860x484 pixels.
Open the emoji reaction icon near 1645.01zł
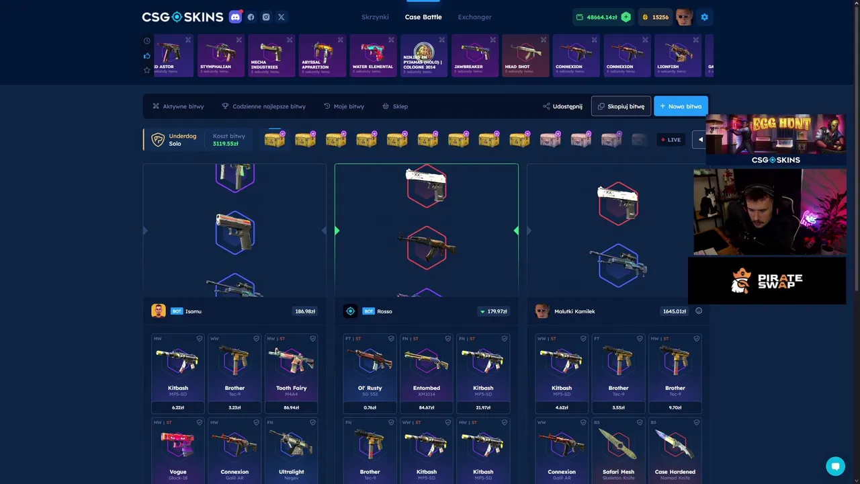[699, 311]
